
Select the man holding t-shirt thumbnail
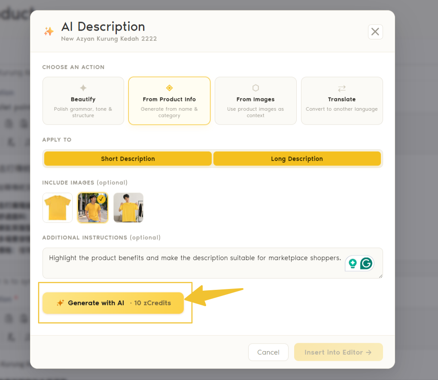(128, 207)
